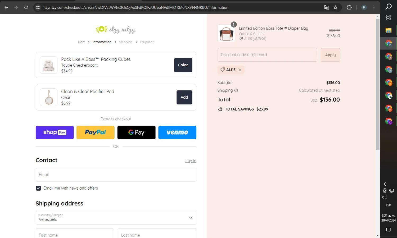Image resolution: width=397 pixels, height=238 pixels.
Task: Open the volume control in the tray
Action: [385, 197]
